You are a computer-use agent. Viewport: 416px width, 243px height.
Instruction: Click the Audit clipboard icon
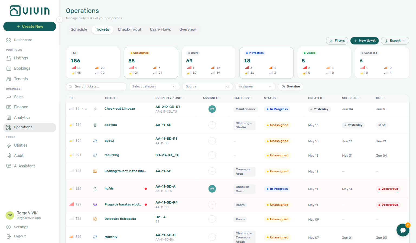[9, 156]
